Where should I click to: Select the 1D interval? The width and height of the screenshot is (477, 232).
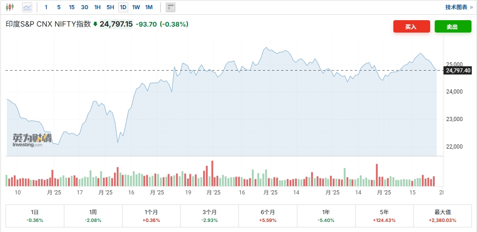click(123, 7)
